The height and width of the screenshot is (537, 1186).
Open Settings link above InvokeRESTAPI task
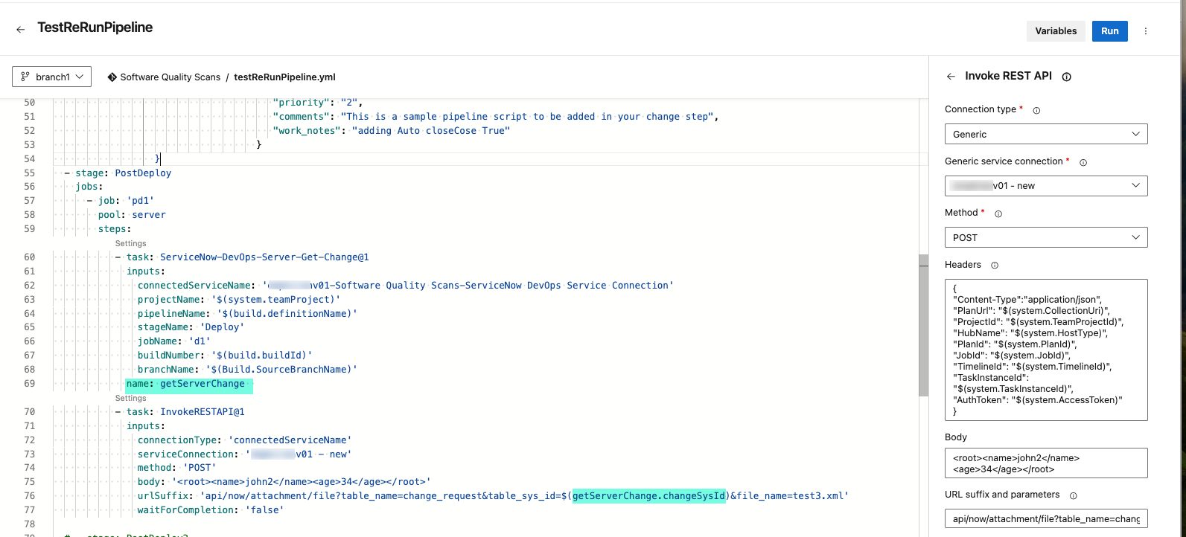130,398
